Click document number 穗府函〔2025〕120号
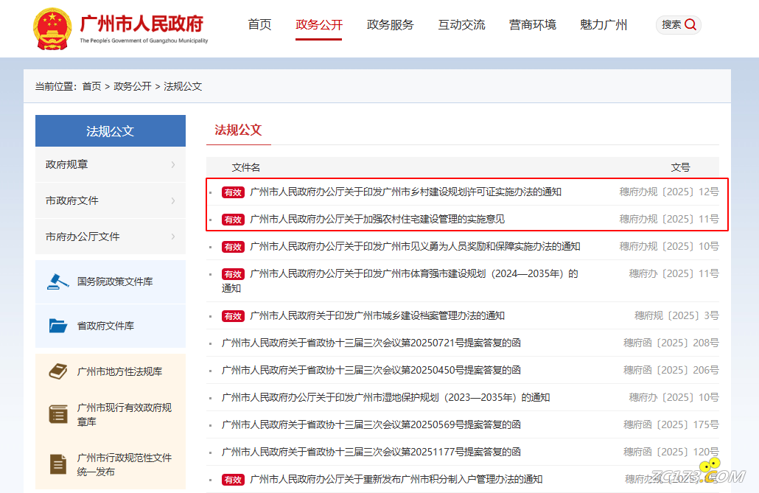This screenshot has height=493, width=759. (x=671, y=452)
